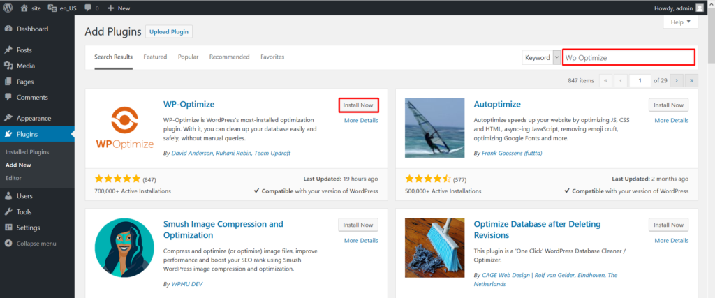Click the broom plugin thumbnail
This screenshot has width=715, height=298.
click(434, 248)
